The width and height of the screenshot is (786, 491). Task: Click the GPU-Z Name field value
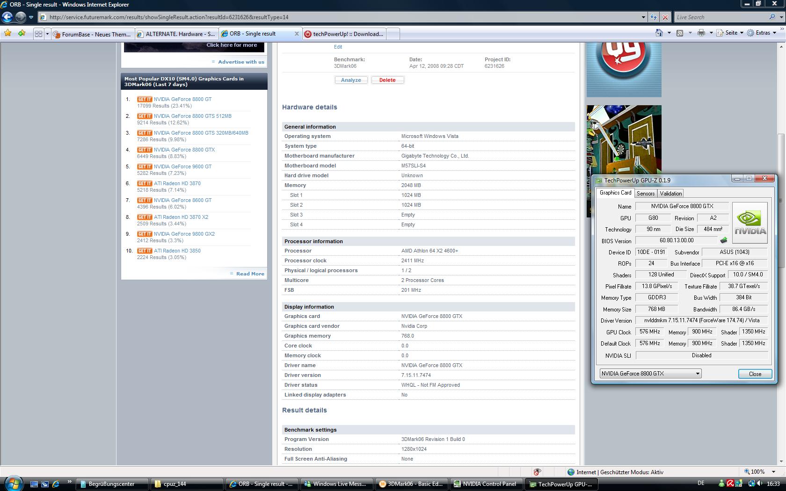tap(682, 206)
